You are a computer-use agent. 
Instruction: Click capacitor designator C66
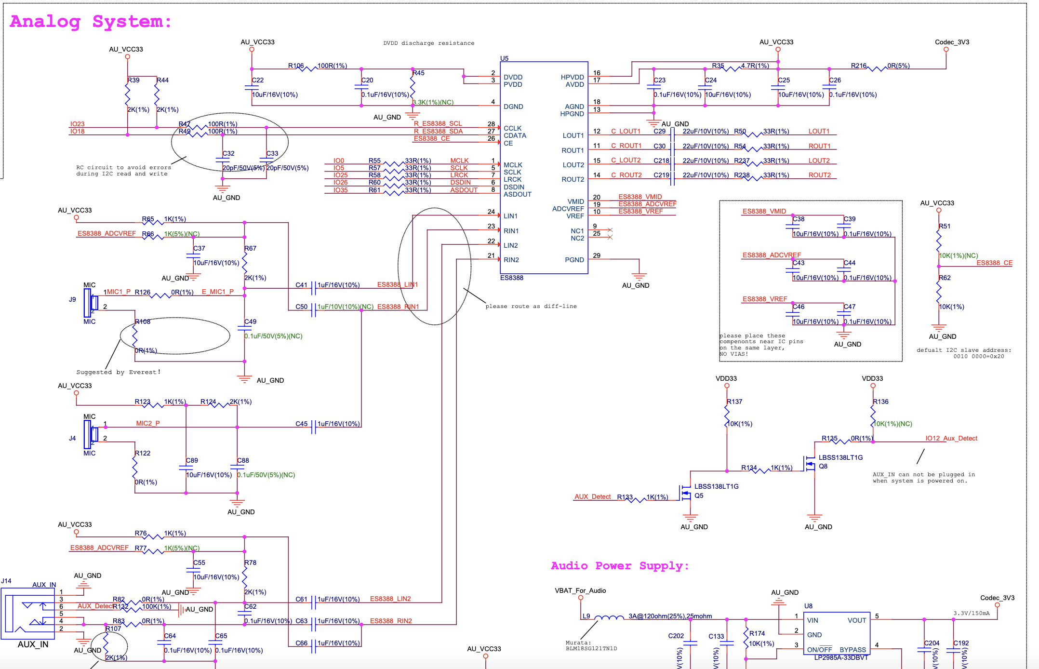[x=301, y=643]
